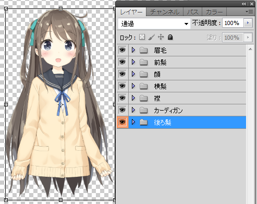257x204 pixels.
Task: Click the folder icon of 前髪 group
Action: [143, 62]
